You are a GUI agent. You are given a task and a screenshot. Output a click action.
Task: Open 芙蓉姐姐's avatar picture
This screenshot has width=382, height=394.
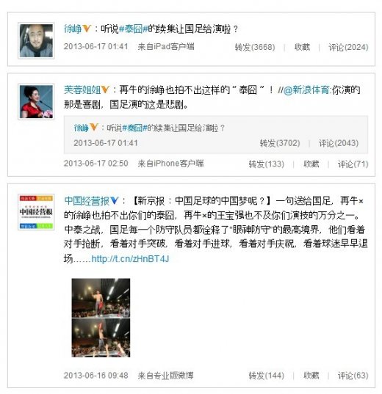(x=36, y=102)
